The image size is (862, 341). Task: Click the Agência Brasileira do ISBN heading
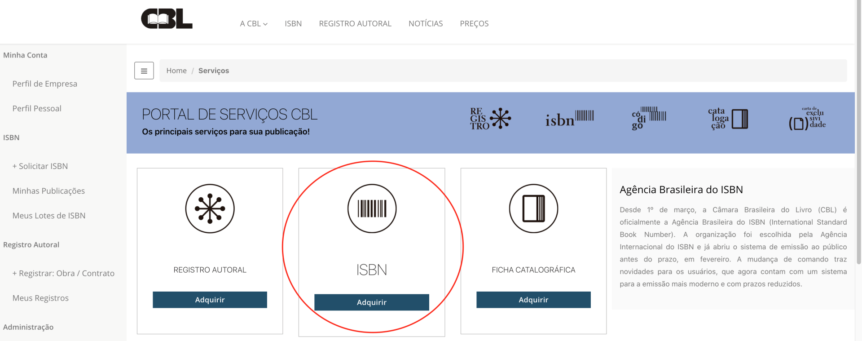681,190
